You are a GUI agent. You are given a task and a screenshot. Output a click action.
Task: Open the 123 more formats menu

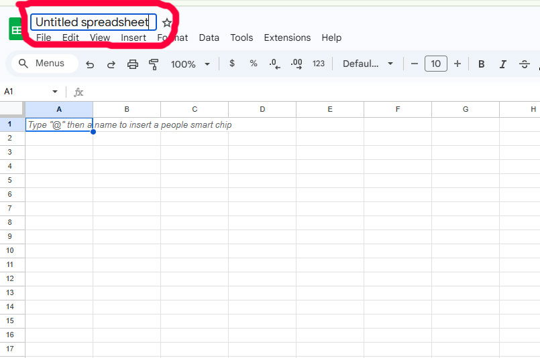[319, 64]
